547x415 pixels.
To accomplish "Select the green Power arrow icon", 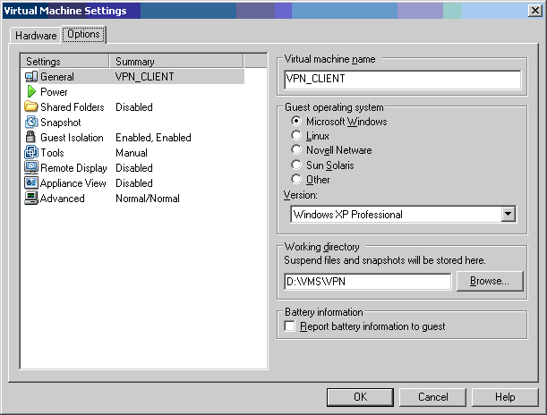I will coord(31,92).
